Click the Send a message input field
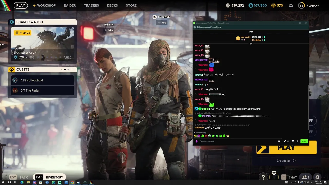This screenshot has height=185, width=329. coord(238,141)
